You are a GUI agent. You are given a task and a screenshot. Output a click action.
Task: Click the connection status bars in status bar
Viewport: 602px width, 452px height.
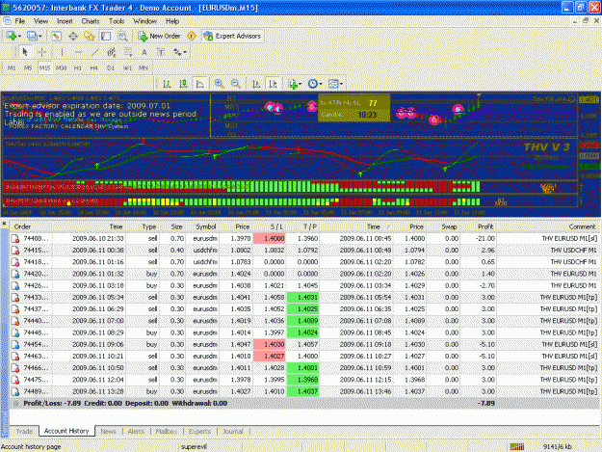click(517, 446)
